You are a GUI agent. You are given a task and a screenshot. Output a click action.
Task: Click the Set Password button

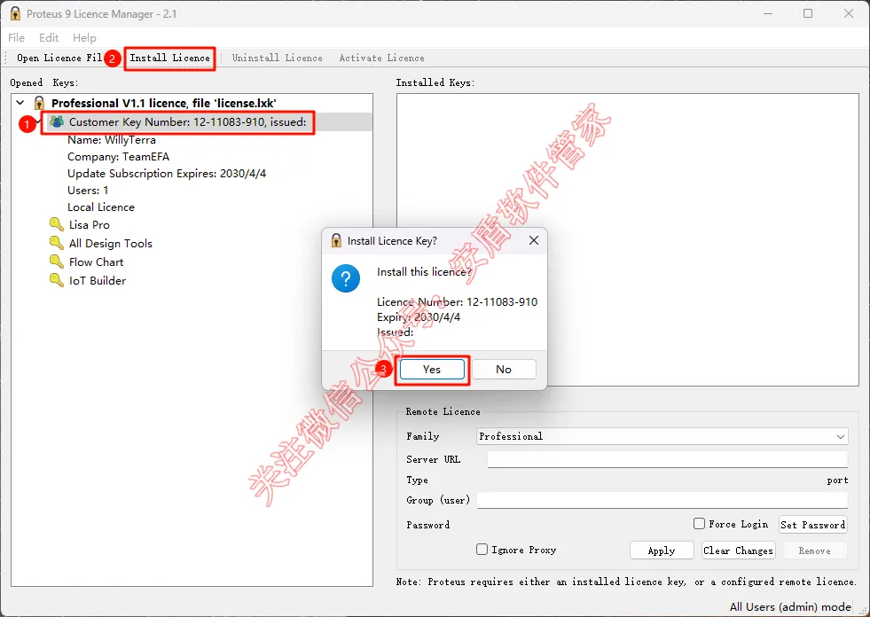813,524
